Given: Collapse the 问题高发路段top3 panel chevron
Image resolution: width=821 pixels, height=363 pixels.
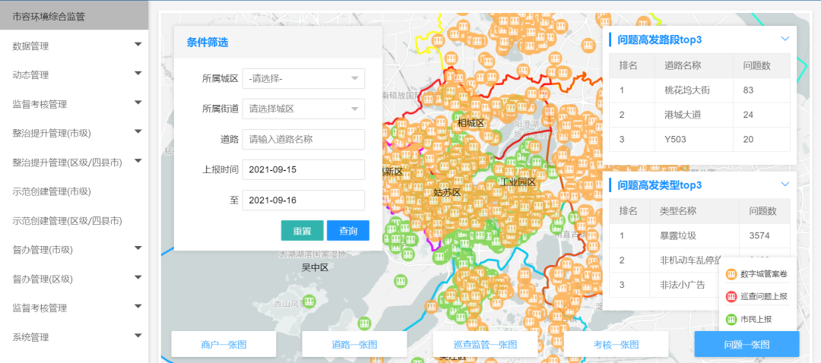Looking at the screenshot, I should tap(785, 39).
